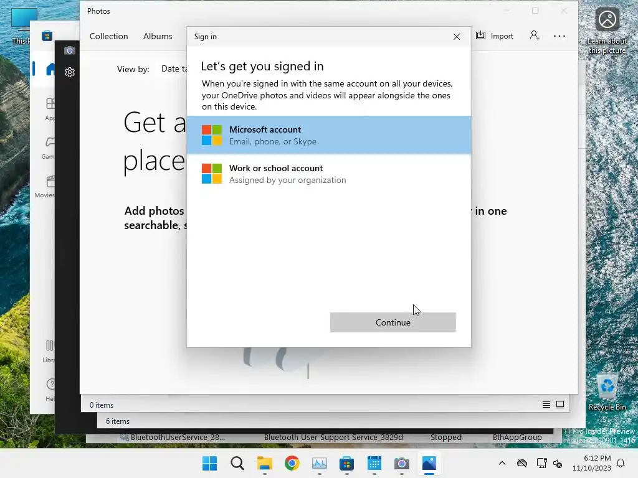Viewport: 638px width, 478px height.
Task: Open taskbar Search
Action: tap(237, 463)
